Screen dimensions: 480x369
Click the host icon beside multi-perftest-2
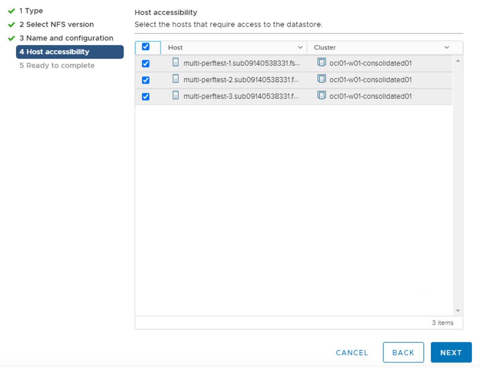click(176, 80)
